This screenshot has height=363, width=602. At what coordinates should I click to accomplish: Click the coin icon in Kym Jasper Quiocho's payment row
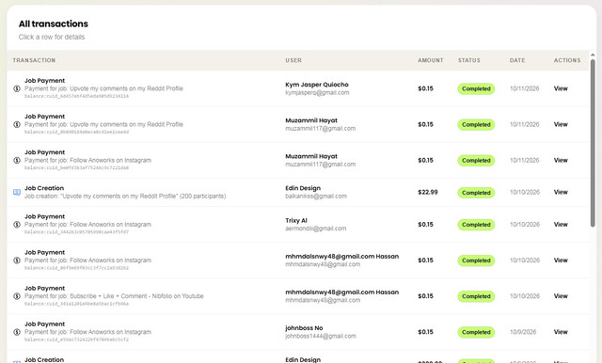17,88
